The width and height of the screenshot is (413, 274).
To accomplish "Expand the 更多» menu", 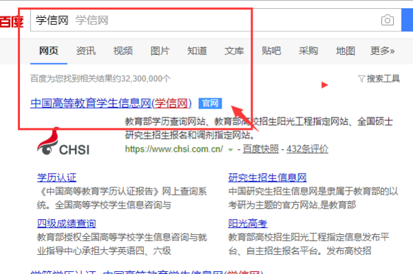I will pos(383,51).
